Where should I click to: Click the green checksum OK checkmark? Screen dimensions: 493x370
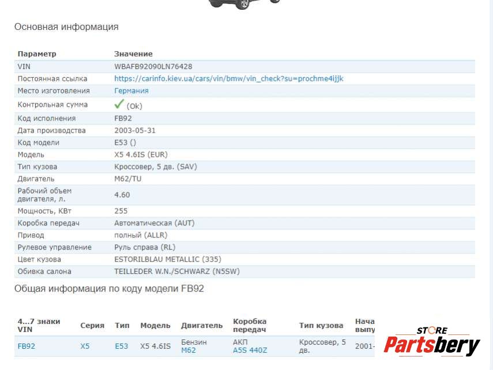[119, 104]
